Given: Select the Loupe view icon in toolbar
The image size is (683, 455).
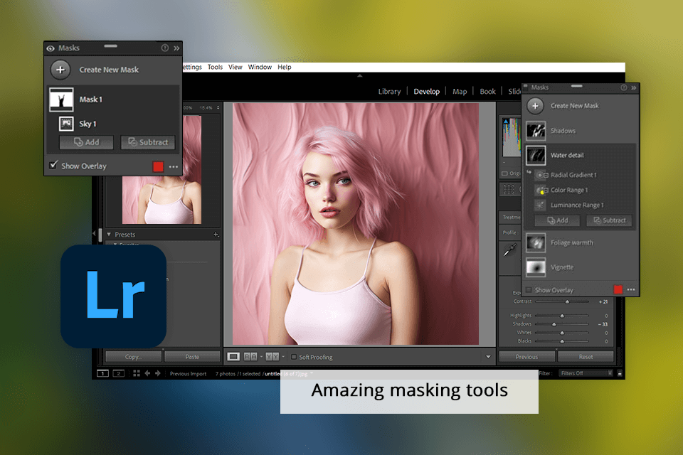Looking at the screenshot, I should point(233,357).
